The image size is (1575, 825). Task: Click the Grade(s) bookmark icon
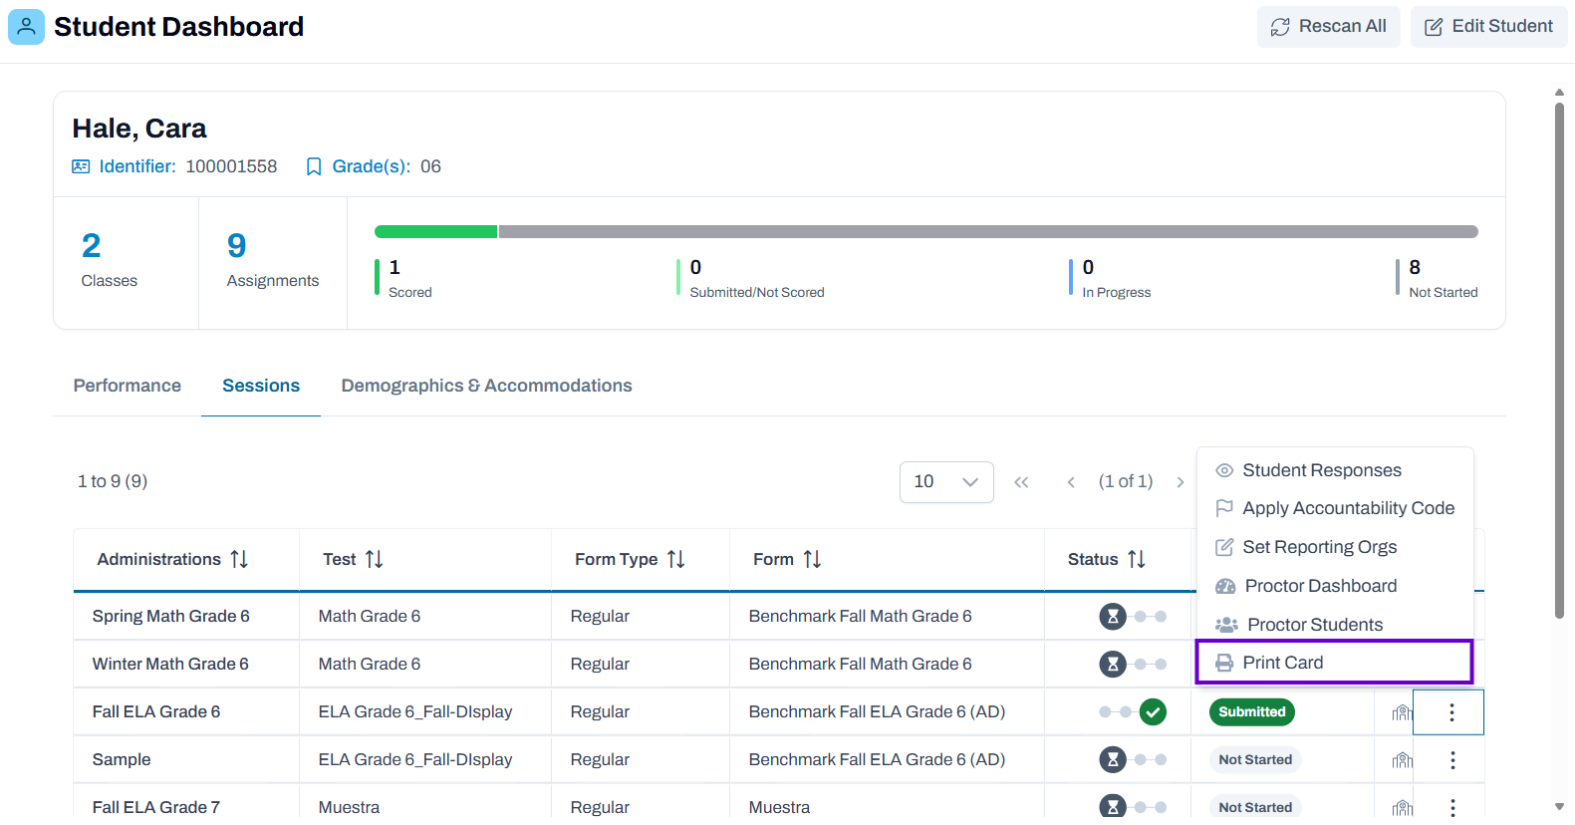point(314,166)
